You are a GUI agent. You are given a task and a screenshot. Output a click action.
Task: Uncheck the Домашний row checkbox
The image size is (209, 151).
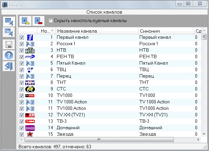coord(22,128)
